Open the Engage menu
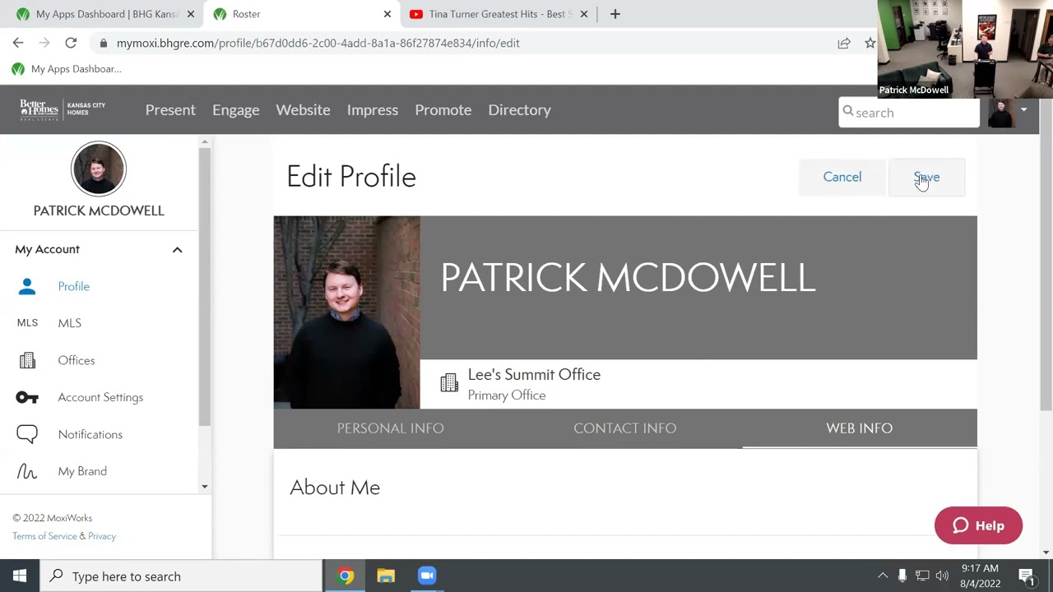This screenshot has height=592, width=1053. [x=235, y=109]
